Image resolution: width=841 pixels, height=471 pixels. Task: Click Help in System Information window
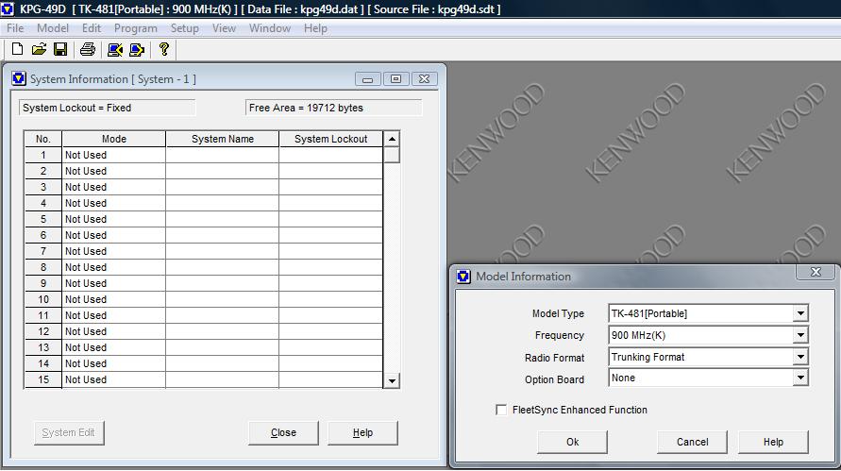(362, 433)
